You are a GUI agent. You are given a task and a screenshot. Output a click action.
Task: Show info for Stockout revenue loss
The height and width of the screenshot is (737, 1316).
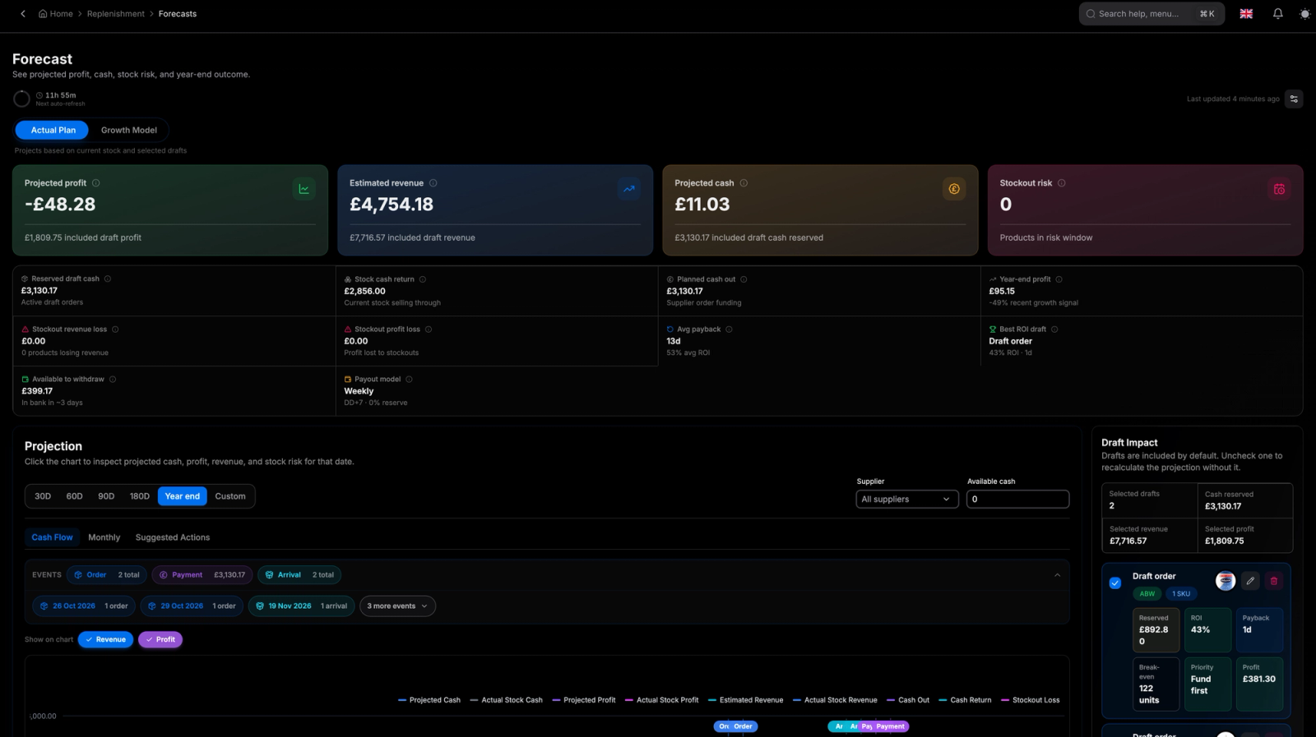[x=115, y=329]
